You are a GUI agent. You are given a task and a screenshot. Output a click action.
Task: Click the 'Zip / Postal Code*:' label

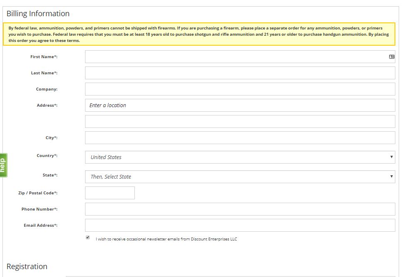coord(38,193)
